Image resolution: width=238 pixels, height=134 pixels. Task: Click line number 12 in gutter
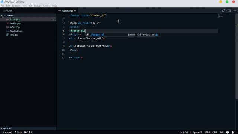click(x=63, y=58)
